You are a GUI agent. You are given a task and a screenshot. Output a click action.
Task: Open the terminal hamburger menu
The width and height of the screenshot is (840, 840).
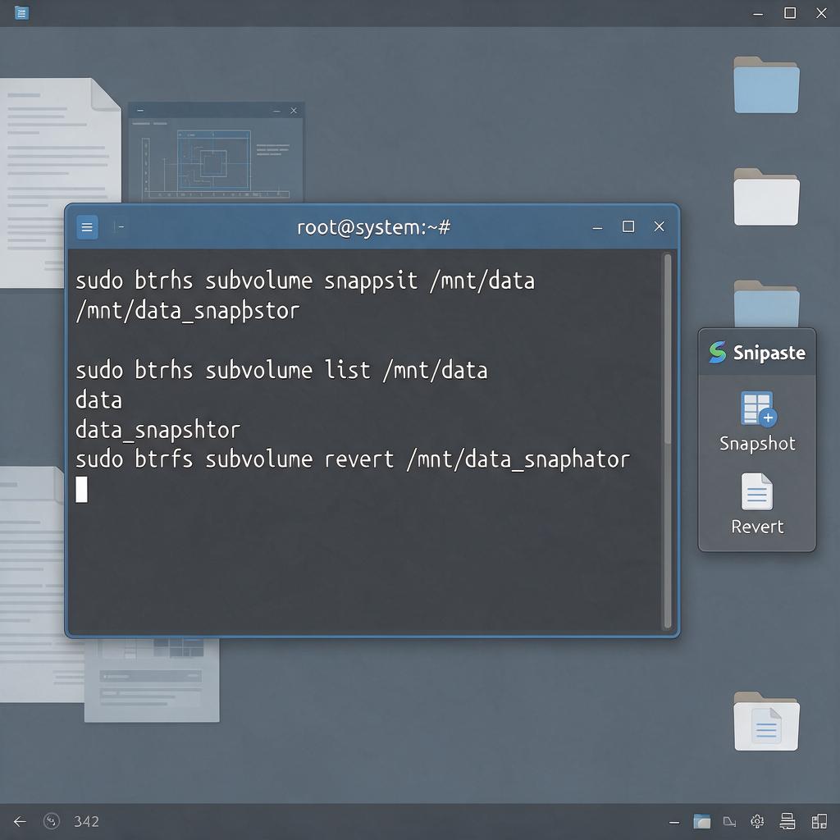tap(87, 227)
